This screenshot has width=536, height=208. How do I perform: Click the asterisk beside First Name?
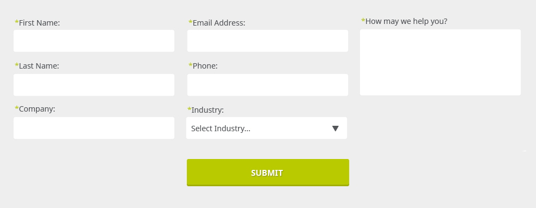point(17,22)
